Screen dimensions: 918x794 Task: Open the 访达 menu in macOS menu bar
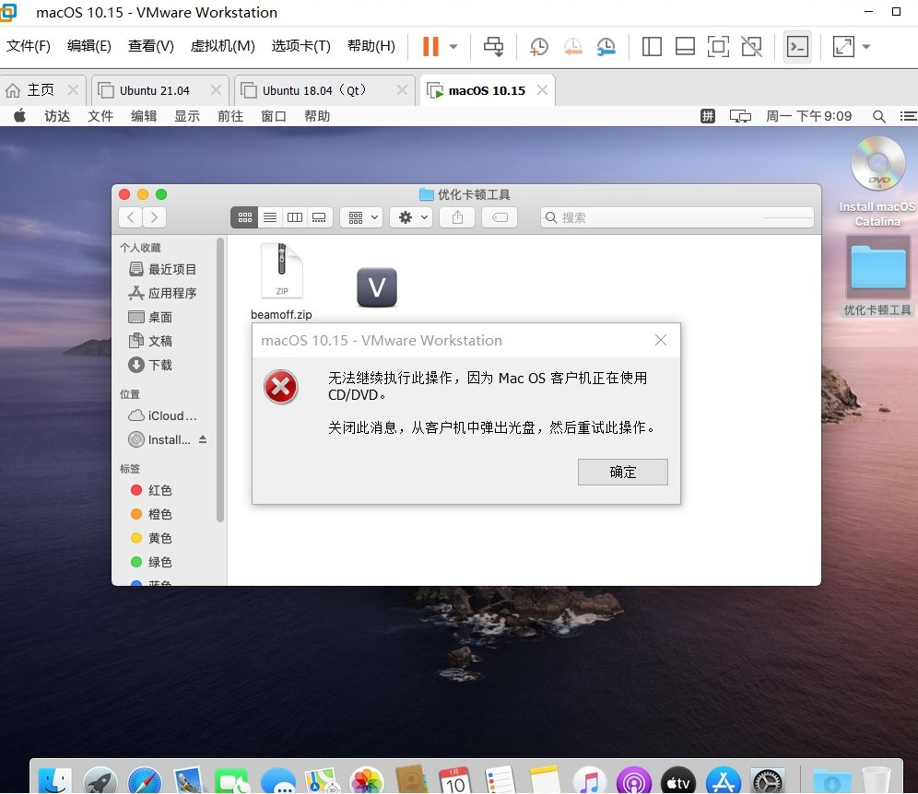[57, 116]
